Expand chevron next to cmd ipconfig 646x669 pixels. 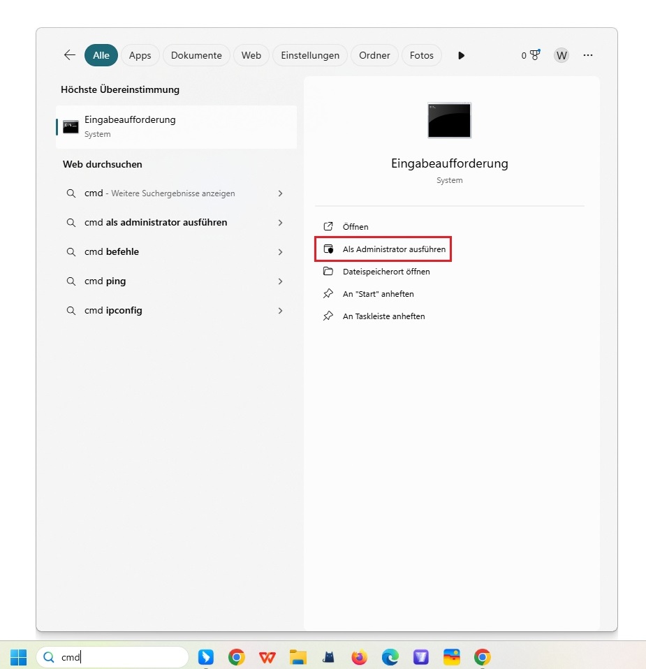click(x=280, y=311)
